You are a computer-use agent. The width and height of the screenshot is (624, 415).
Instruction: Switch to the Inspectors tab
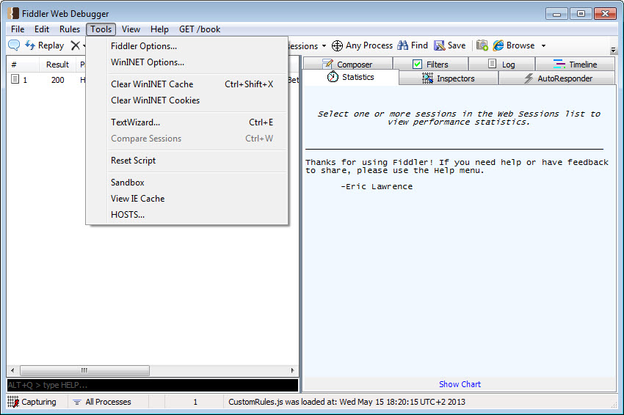pos(449,78)
